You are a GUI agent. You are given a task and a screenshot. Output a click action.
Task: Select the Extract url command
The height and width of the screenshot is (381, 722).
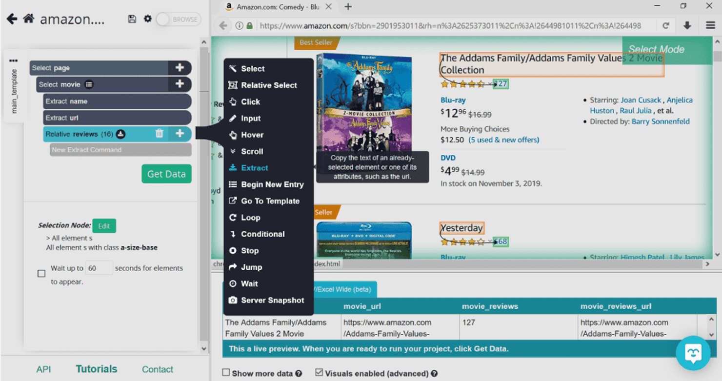[x=117, y=118]
